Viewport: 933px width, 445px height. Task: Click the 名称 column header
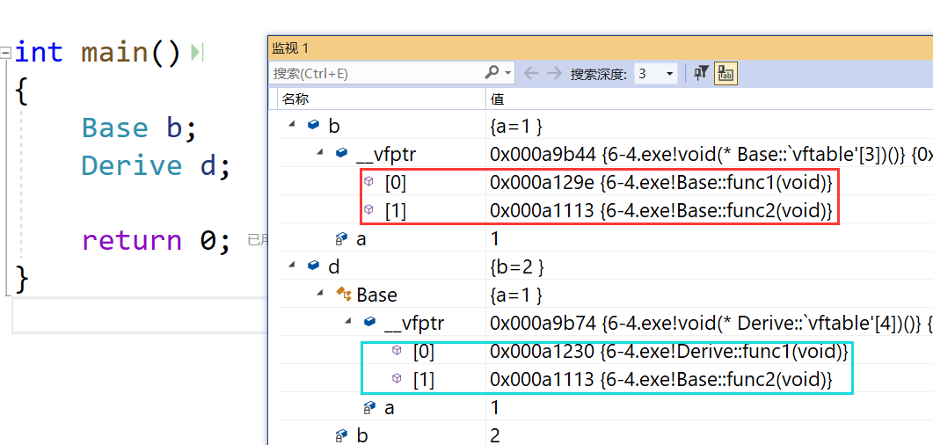click(x=295, y=99)
